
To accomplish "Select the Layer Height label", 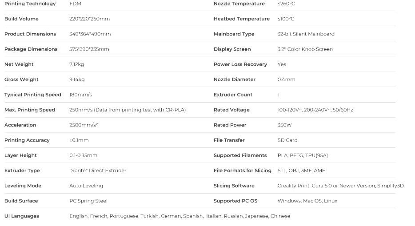I will tap(20, 155).
